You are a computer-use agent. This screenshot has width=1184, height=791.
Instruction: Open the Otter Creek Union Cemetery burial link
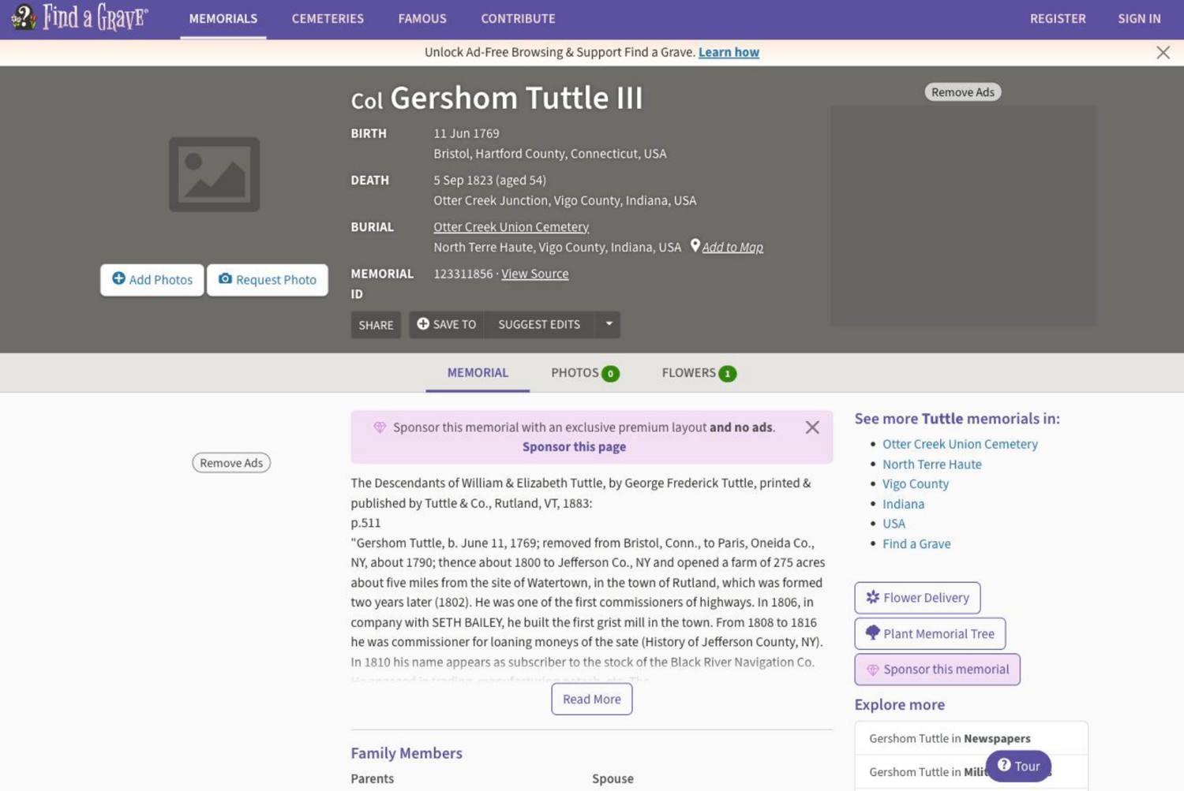point(511,227)
